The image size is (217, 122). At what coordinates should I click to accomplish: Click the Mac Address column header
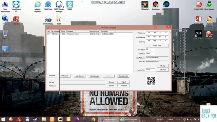[x=95, y=32]
